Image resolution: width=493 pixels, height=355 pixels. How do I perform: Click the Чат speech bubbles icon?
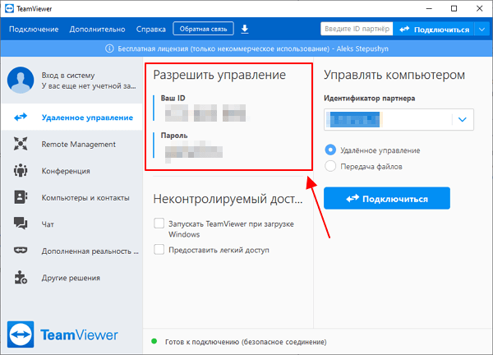(x=21, y=224)
